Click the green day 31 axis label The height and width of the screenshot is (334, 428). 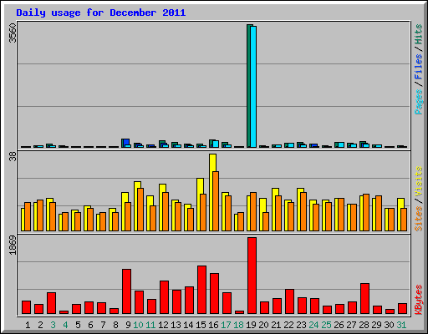(x=401, y=325)
